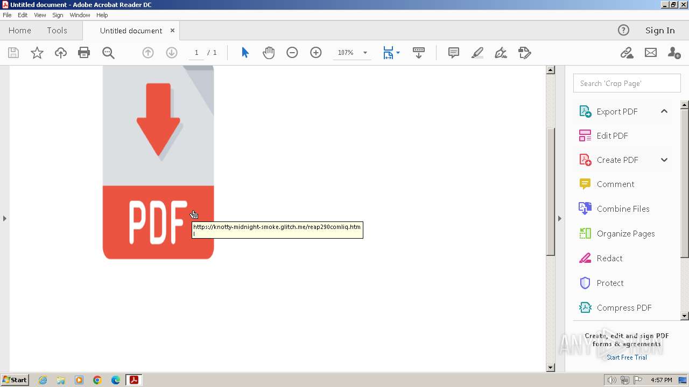This screenshot has width=689, height=387.
Task: Open the Window menu
Action: pyautogui.click(x=80, y=15)
